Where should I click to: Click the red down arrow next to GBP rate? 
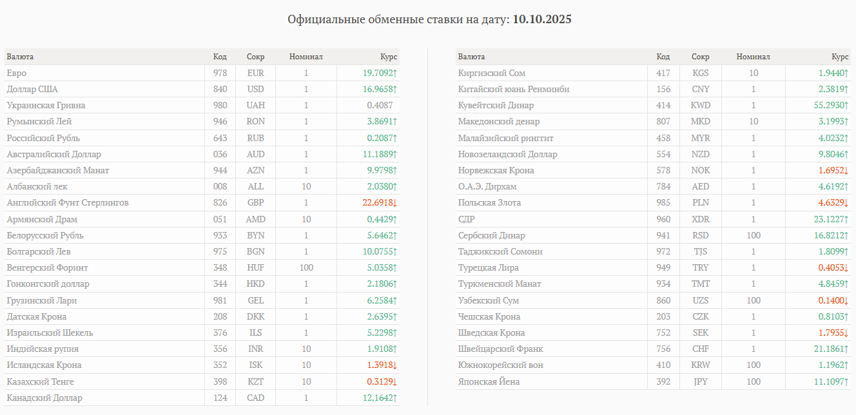(x=395, y=203)
